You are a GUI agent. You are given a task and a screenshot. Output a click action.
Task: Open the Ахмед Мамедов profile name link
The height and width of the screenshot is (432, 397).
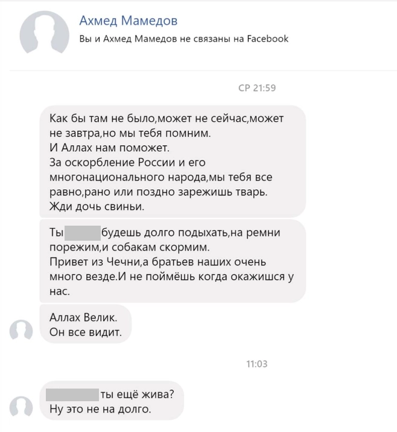[129, 21]
